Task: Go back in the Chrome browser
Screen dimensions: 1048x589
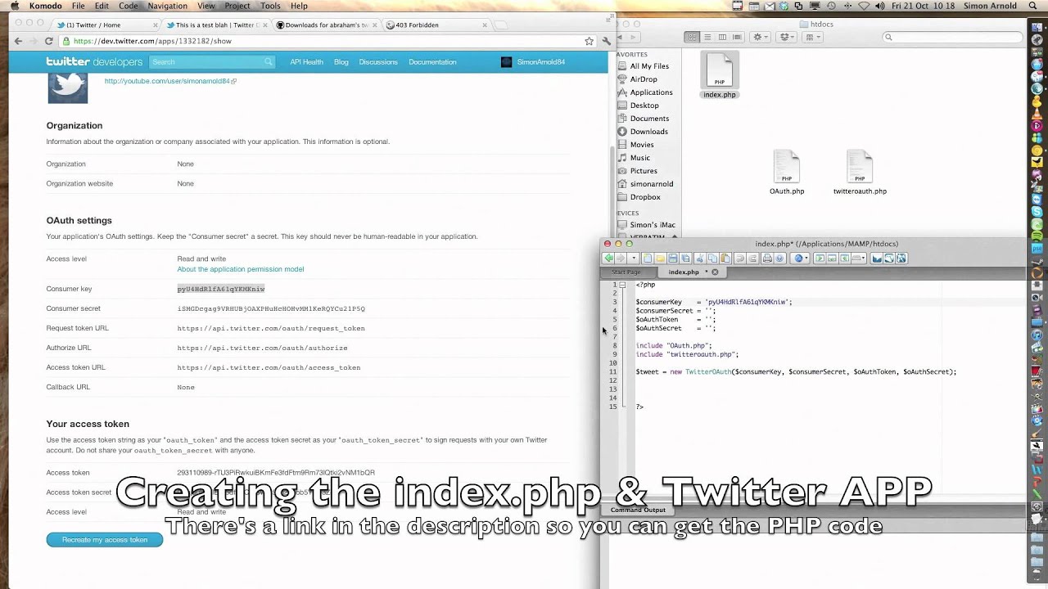Action: pyautogui.click(x=18, y=41)
